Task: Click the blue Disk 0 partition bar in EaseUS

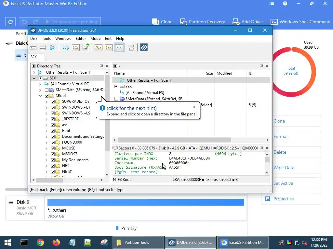Action: (x=146, y=202)
